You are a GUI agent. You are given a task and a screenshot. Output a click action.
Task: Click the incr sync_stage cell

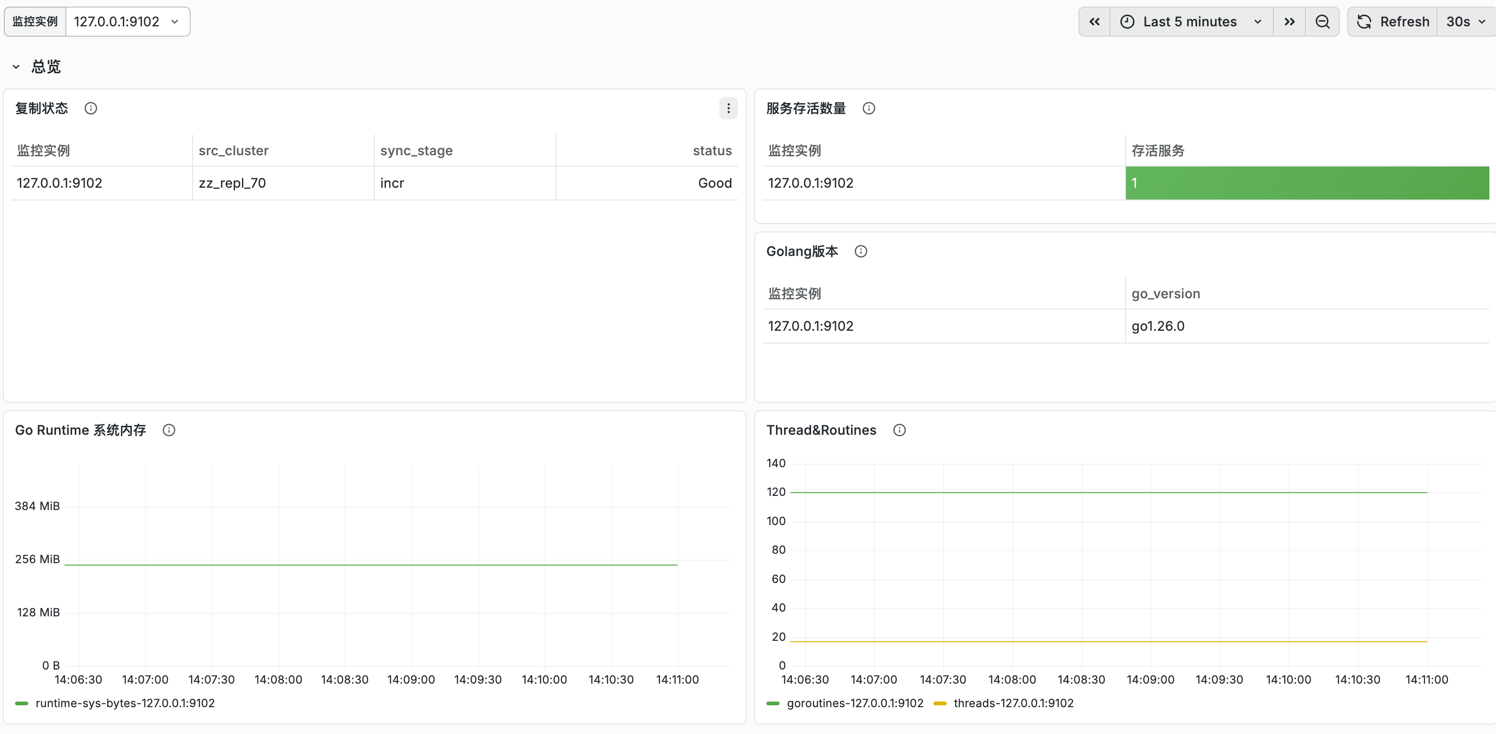465,183
